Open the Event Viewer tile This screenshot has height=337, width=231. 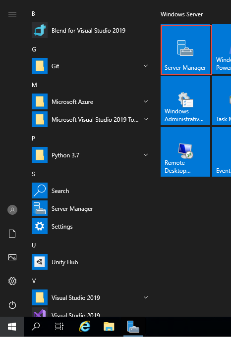[x=222, y=152]
